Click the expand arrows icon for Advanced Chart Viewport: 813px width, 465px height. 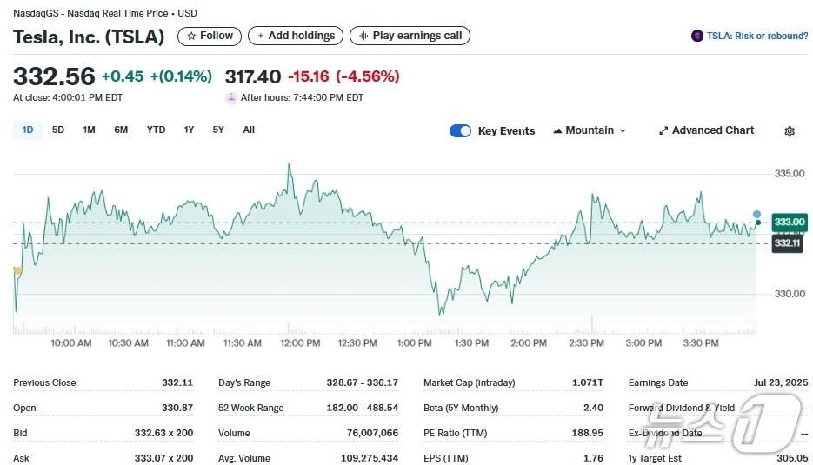coord(663,130)
